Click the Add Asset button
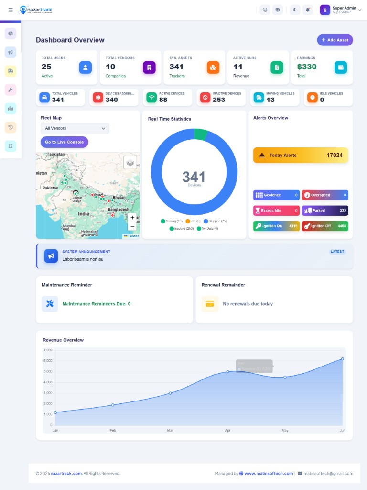 pos(335,40)
